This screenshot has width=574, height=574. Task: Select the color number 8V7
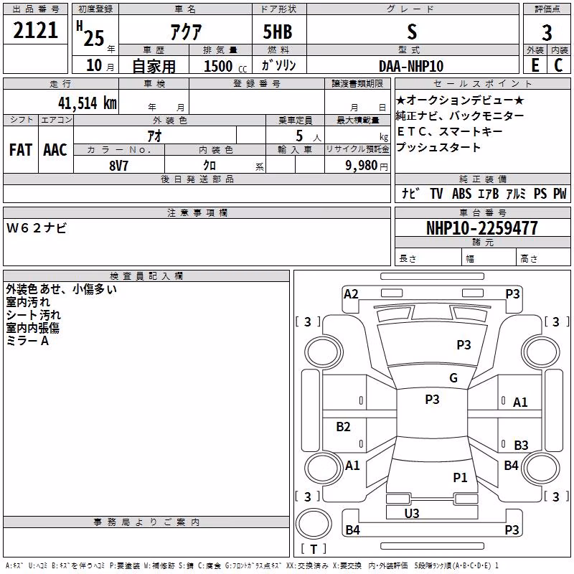pyautogui.click(x=118, y=166)
